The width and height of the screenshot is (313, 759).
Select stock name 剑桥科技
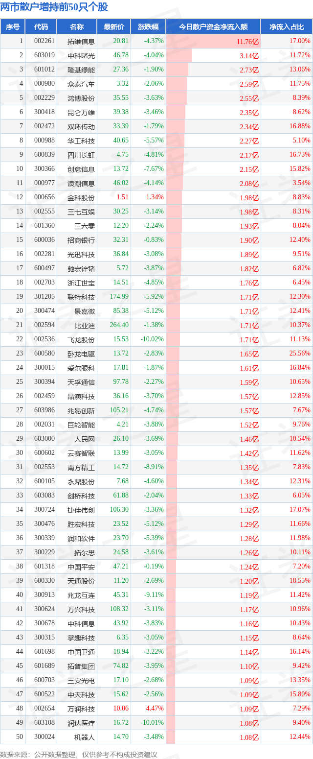81,496
